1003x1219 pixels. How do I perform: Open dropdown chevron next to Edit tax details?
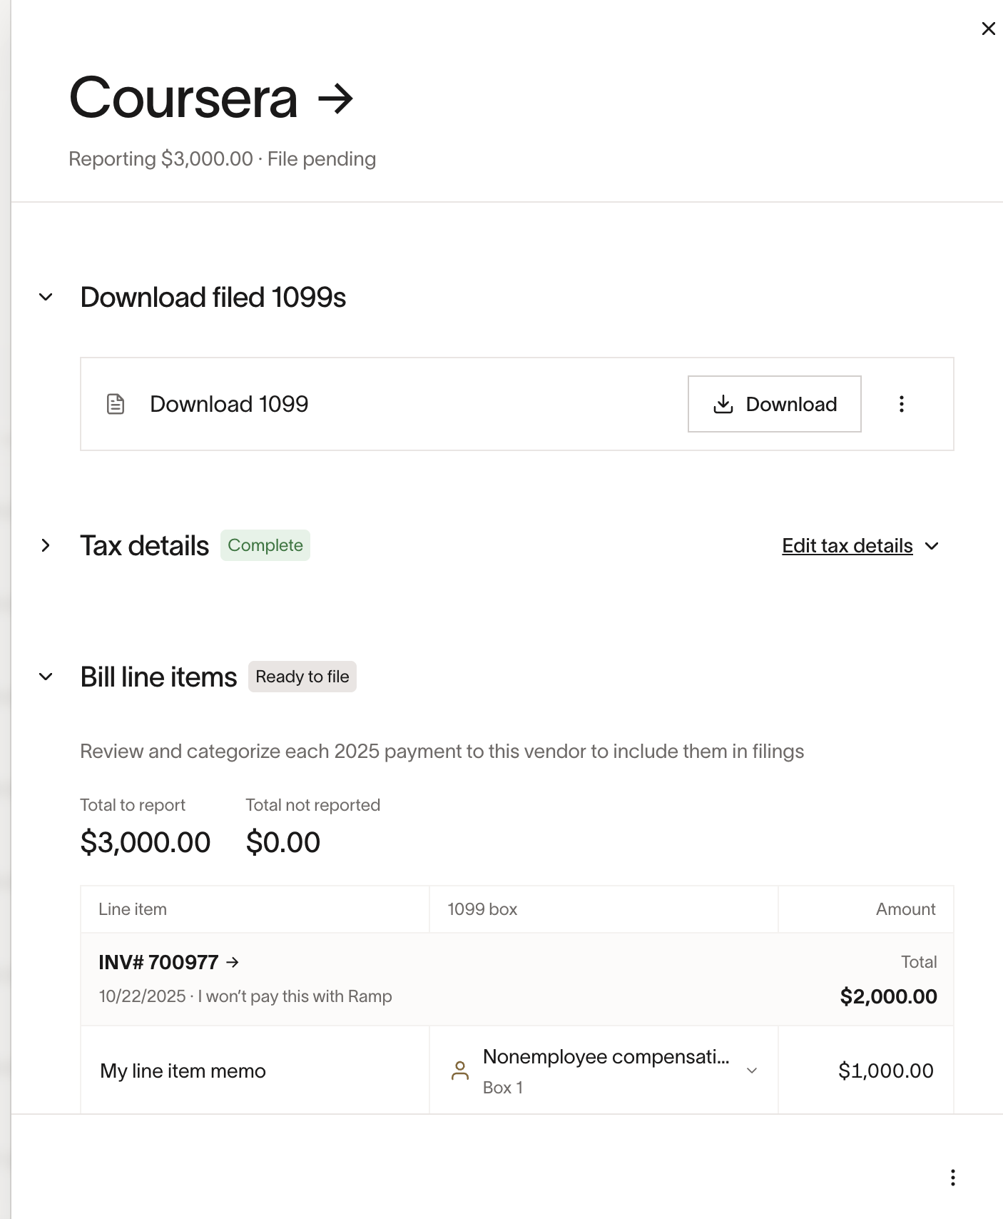tap(932, 546)
